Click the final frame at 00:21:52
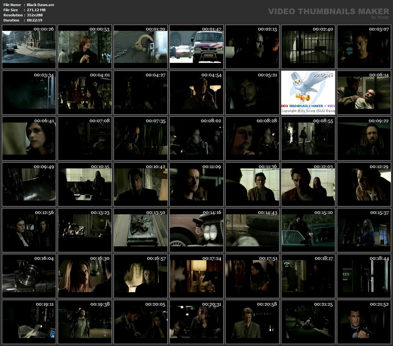Image resolution: width=393 pixels, height=346 pixels. [364, 322]
